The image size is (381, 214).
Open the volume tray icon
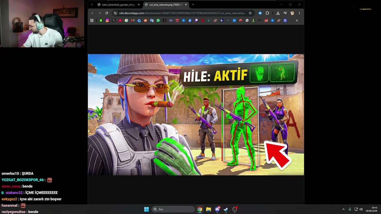361,209
